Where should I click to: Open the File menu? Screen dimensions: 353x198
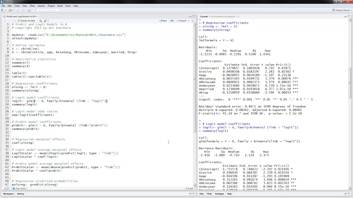click(x=3, y=6)
